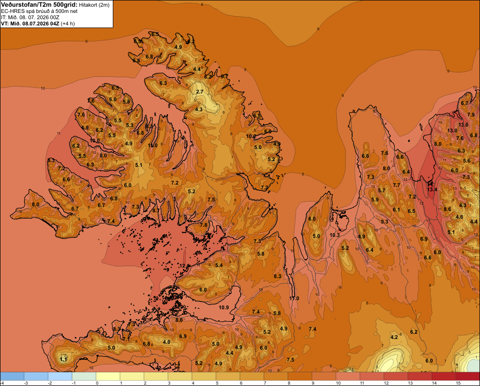The width and height of the screenshot is (480, 386).
Task: Click the legend tick label "15"
Action: tap(458, 383)
